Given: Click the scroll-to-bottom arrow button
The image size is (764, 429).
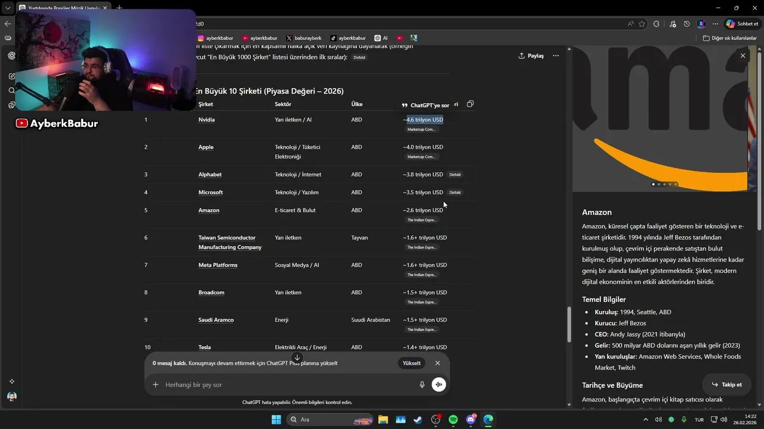Looking at the screenshot, I should pos(297,357).
